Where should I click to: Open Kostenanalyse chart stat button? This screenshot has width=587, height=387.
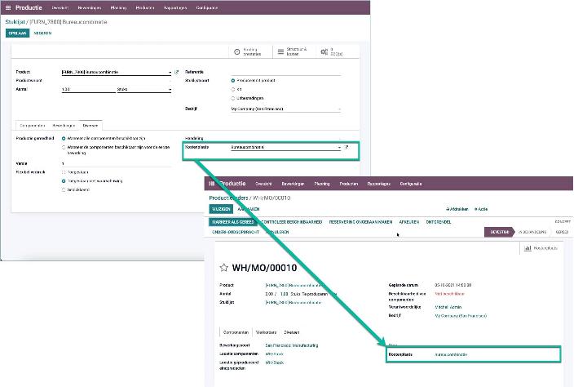click(541, 248)
